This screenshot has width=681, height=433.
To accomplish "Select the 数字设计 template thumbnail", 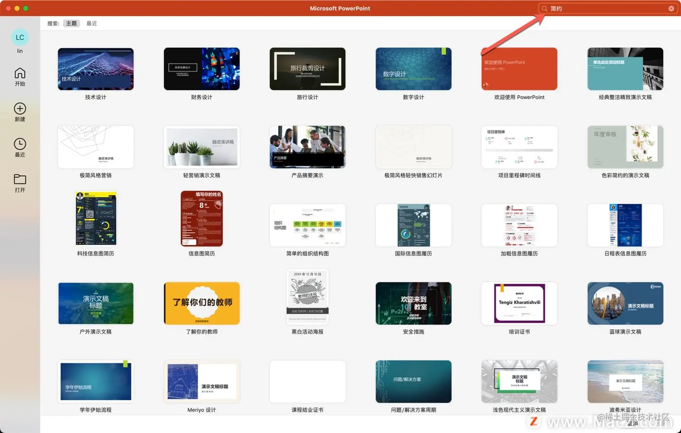I will click(413, 69).
